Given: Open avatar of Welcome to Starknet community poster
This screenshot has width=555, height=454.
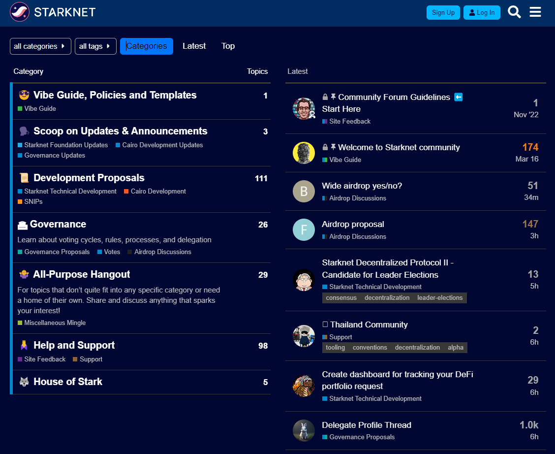Looking at the screenshot, I should pyautogui.click(x=304, y=153).
